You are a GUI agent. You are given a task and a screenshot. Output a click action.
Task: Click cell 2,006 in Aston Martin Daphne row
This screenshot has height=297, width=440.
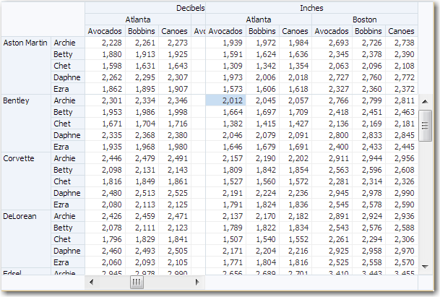(x=262, y=77)
